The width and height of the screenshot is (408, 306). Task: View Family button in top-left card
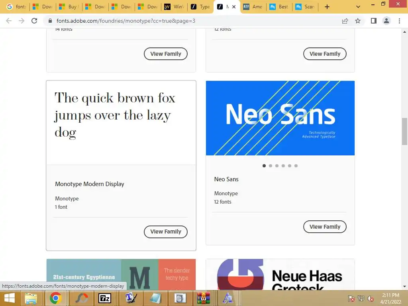pos(165,54)
